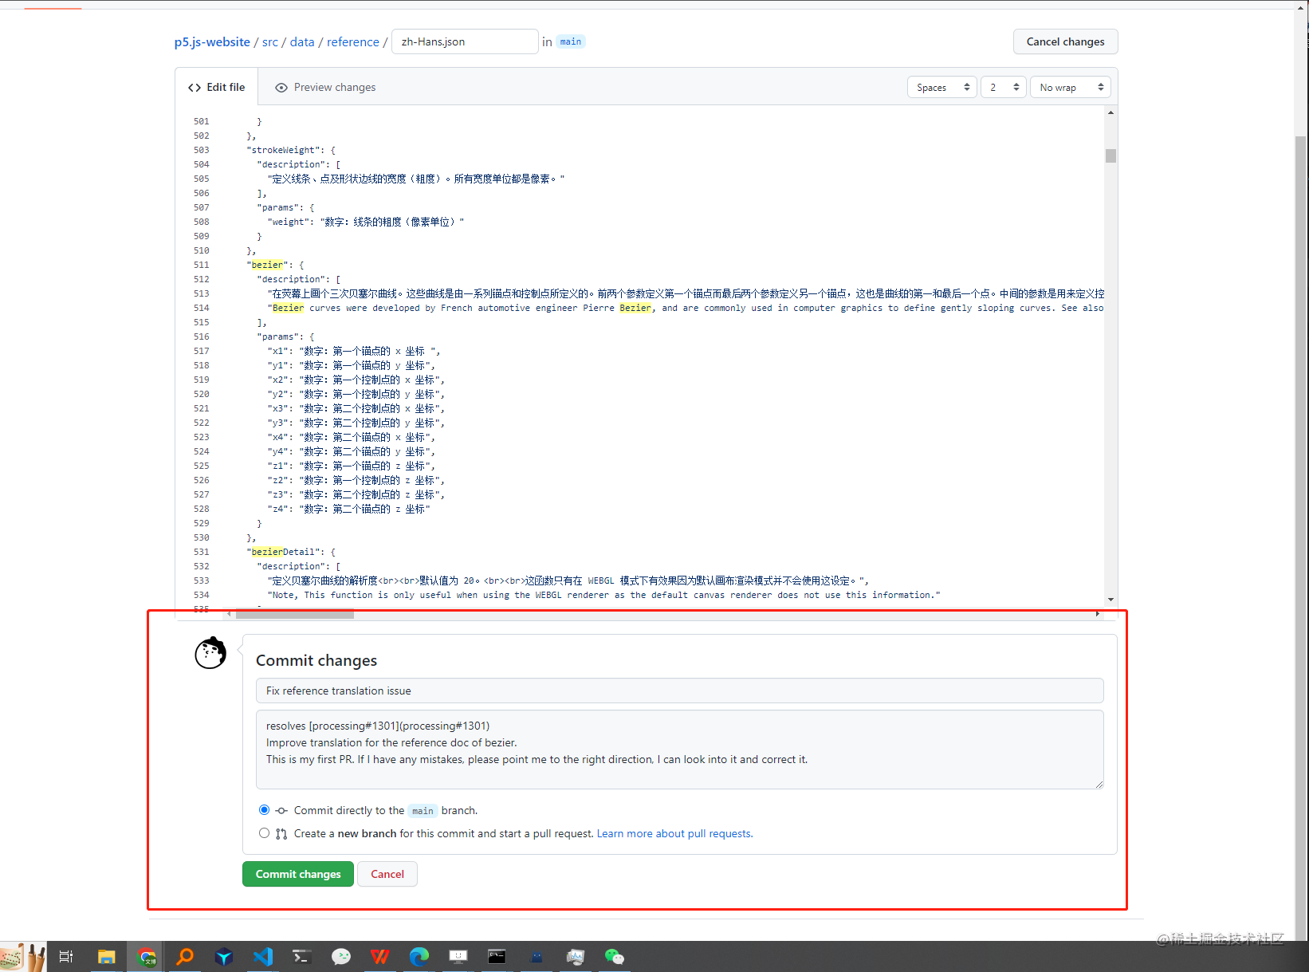Viewport: 1309px width, 972px height.
Task: Open the blue cube app on taskbar
Action: (x=224, y=956)
